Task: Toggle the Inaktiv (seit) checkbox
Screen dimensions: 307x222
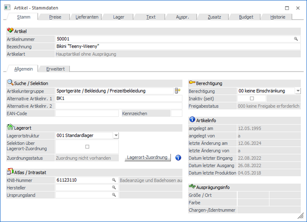Action: [252, 98]
